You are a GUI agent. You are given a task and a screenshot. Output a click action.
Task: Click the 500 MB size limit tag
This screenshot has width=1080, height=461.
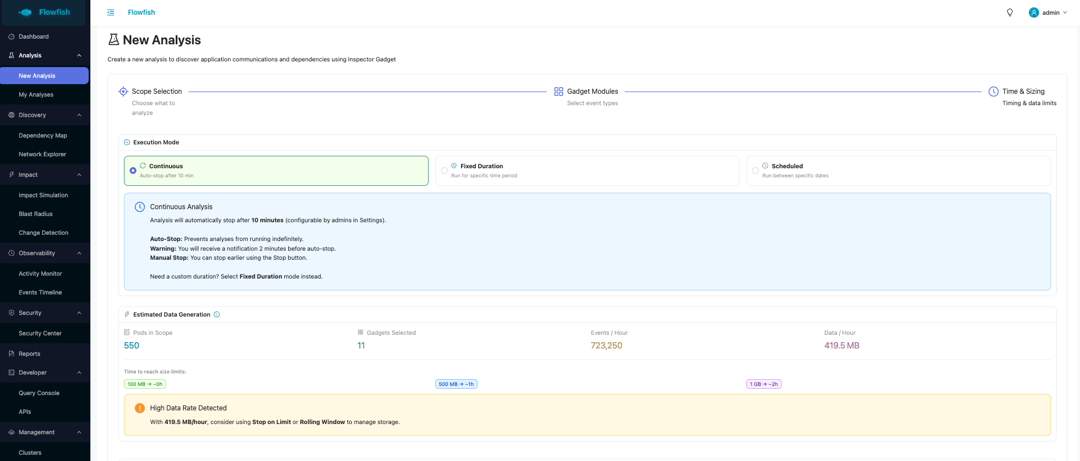456,384
